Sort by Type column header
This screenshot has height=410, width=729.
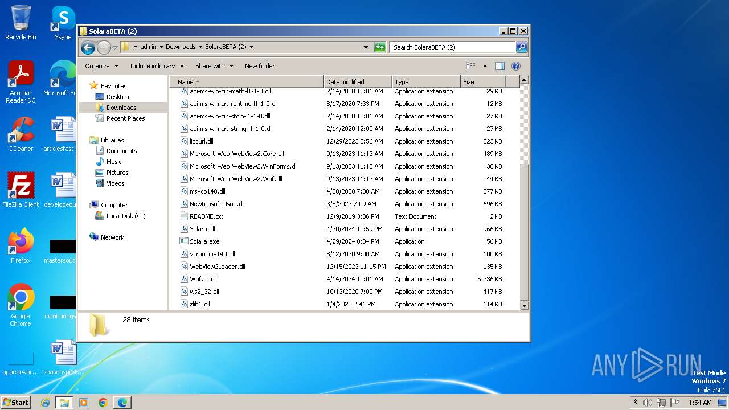(x=426, y=82)
